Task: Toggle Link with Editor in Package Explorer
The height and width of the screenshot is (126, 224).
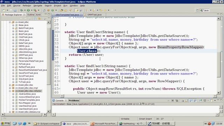Action: click(40, 19)
